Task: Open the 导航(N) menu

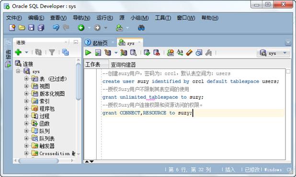Action: pos(81,18)
